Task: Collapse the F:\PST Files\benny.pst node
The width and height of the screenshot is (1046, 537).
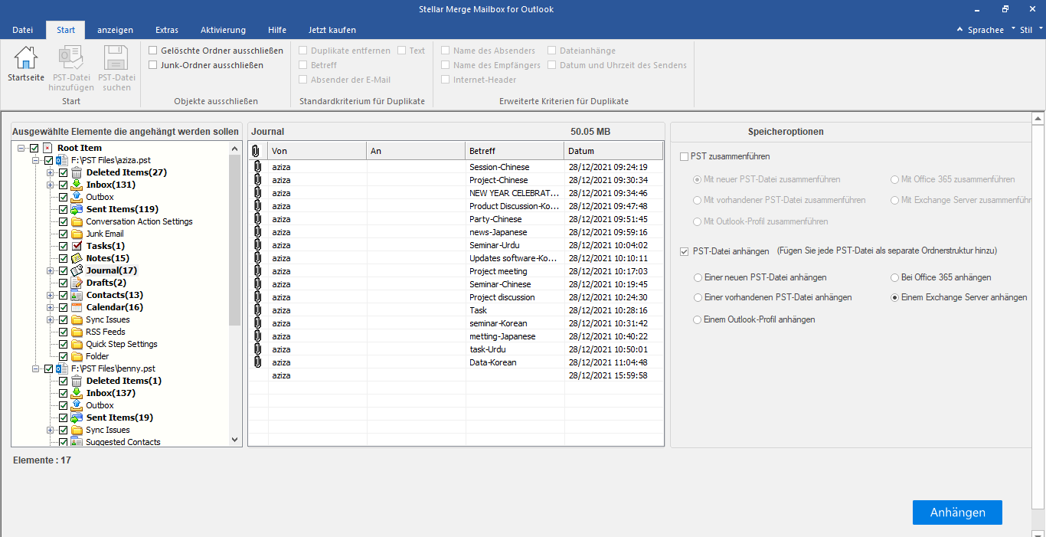Action: pyautogui.click(x=36, y=368)
